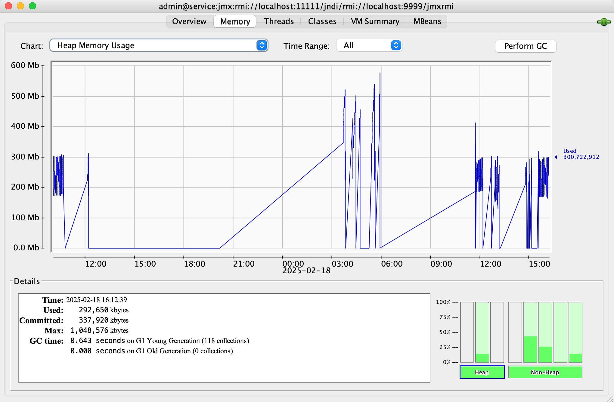Screen dimensions: 614x402
Task: Click the Perform GC button
Action: coord(526,46)
